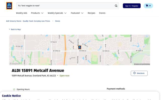This screenshot has width=161, height=100.
Task: Expand the Featured menu
Action: (77, 13)
